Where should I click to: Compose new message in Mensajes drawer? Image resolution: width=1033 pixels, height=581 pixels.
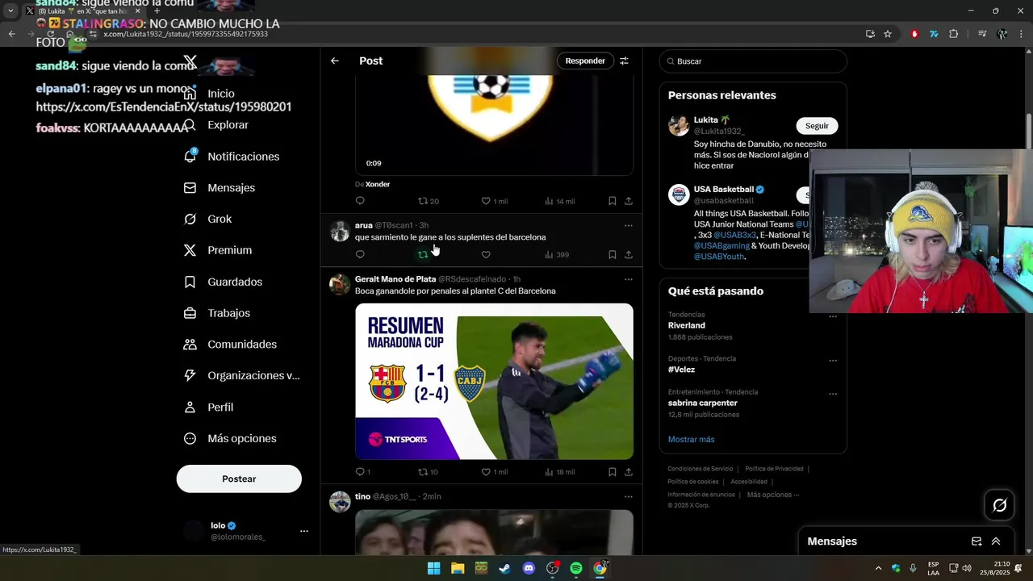977,541
